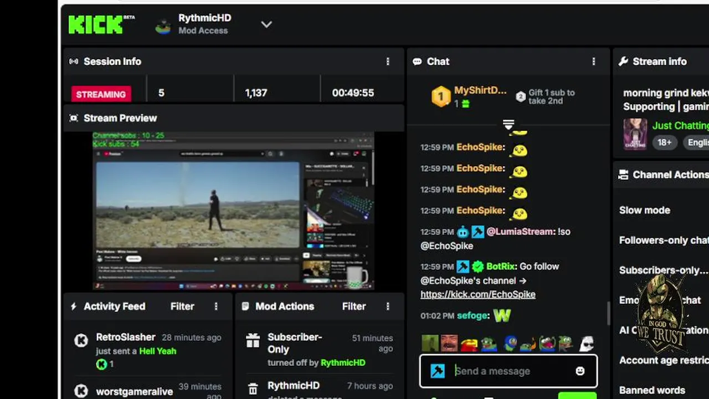Image resolution: width=709 pixels, height=399 pixels.
Task: Insert the laughing man face emote
Action: point(449,344)
